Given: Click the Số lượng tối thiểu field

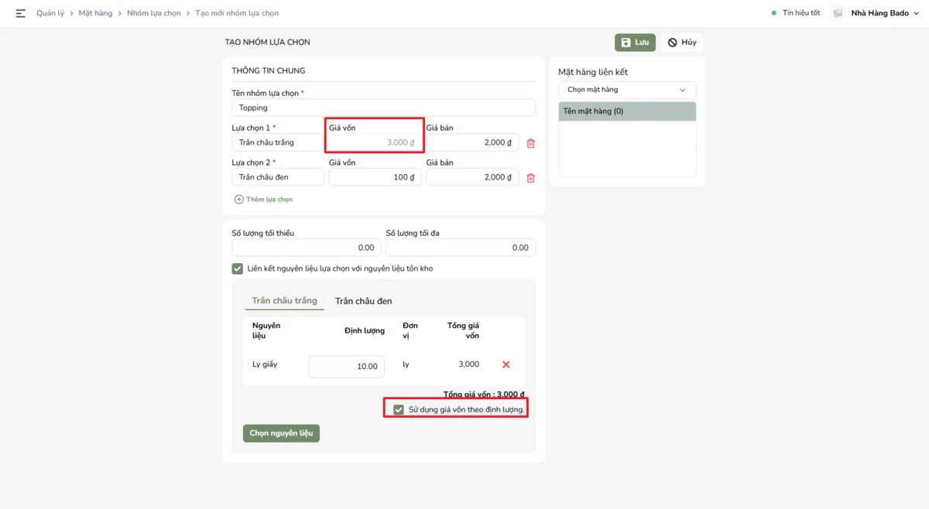Looking at the screenshot, I should click(307, 248).
